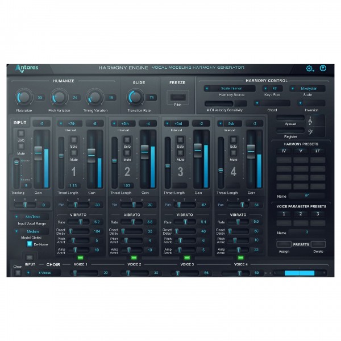Screen dimensions: 341x341
Task: Mute harmony voice 2
Action: [x=127, y=153]
